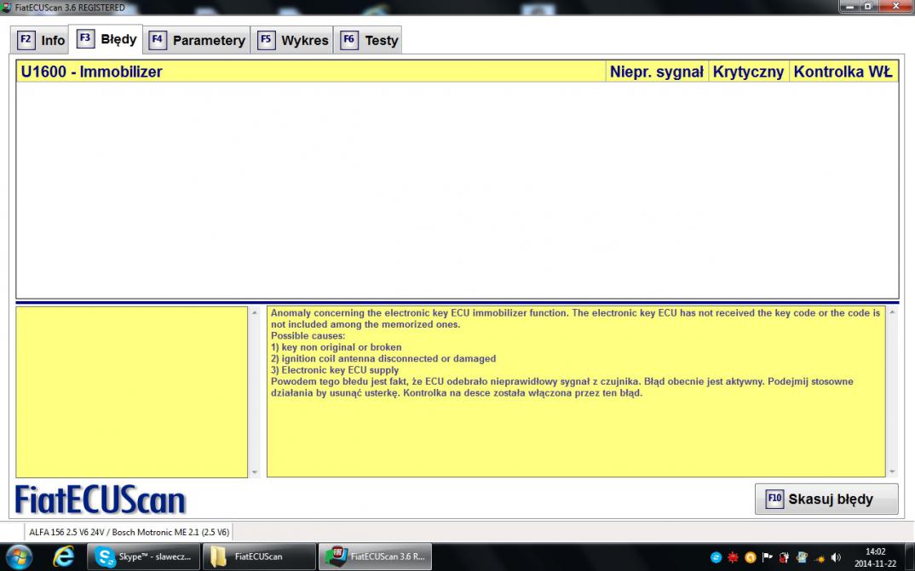The image size is (915, 571).
Task: Open the Windows Start menu
Action: pos(20,557)
